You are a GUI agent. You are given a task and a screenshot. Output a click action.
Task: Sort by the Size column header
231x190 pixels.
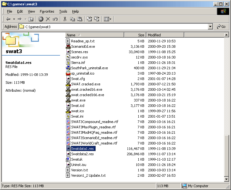click(x=135, y=35)
